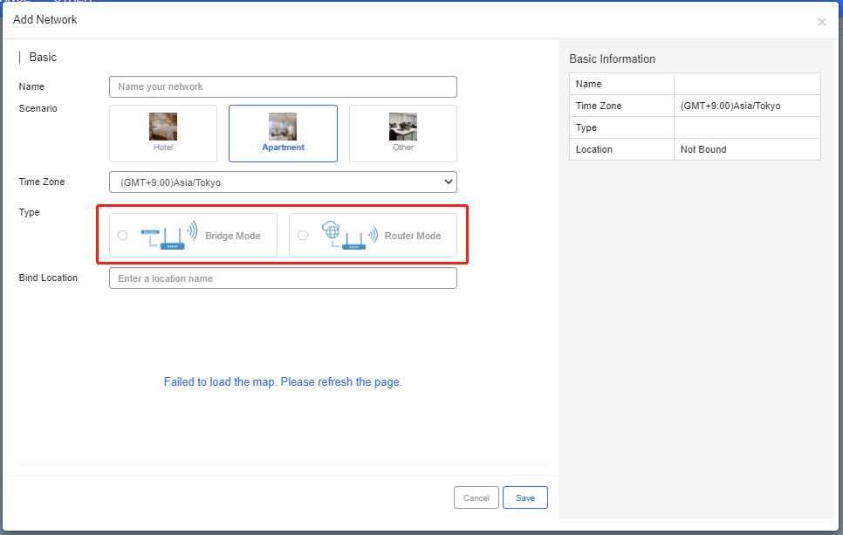843x535 pixels.
Task: Click the Not Bound location value
Action: click(703, 149)
